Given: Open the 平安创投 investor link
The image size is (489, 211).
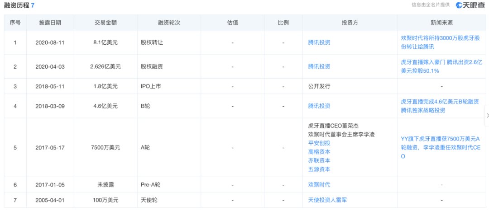Looking at the screenshot, I should click(x=319, y=143).
